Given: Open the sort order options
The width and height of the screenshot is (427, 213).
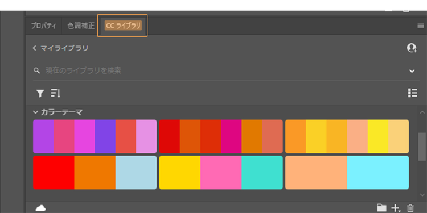Looking at the screenshot, I should 55,93.
